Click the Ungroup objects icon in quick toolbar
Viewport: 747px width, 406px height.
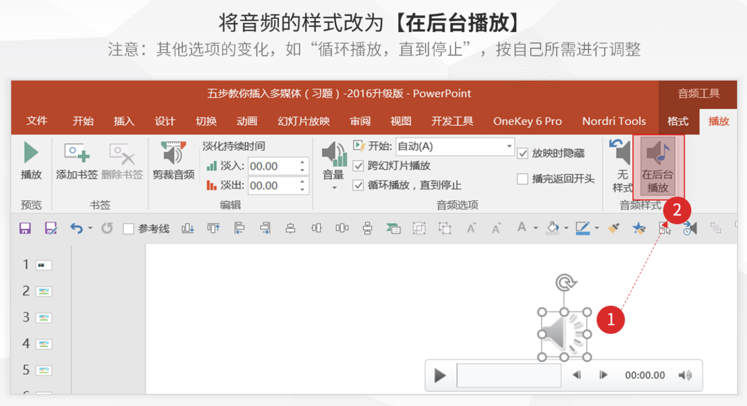click(444, 228)
